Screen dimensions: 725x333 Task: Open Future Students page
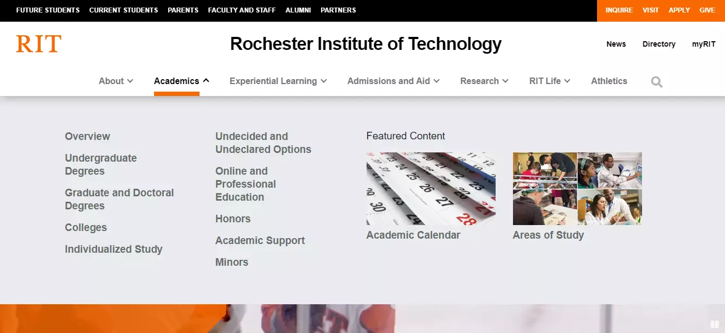coord(48,10)
